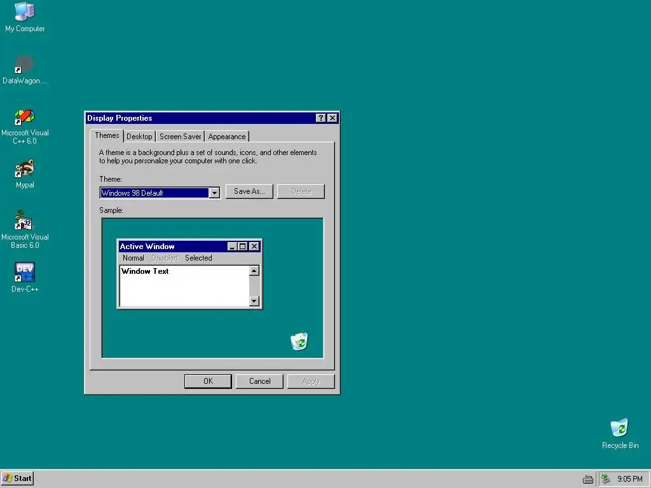Click the help question mark button
The image size is (651, 488).
click(320, 118)
